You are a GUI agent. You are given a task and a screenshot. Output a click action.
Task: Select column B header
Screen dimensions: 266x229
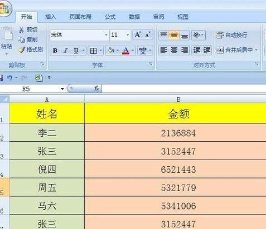click(x=175, y=99)
